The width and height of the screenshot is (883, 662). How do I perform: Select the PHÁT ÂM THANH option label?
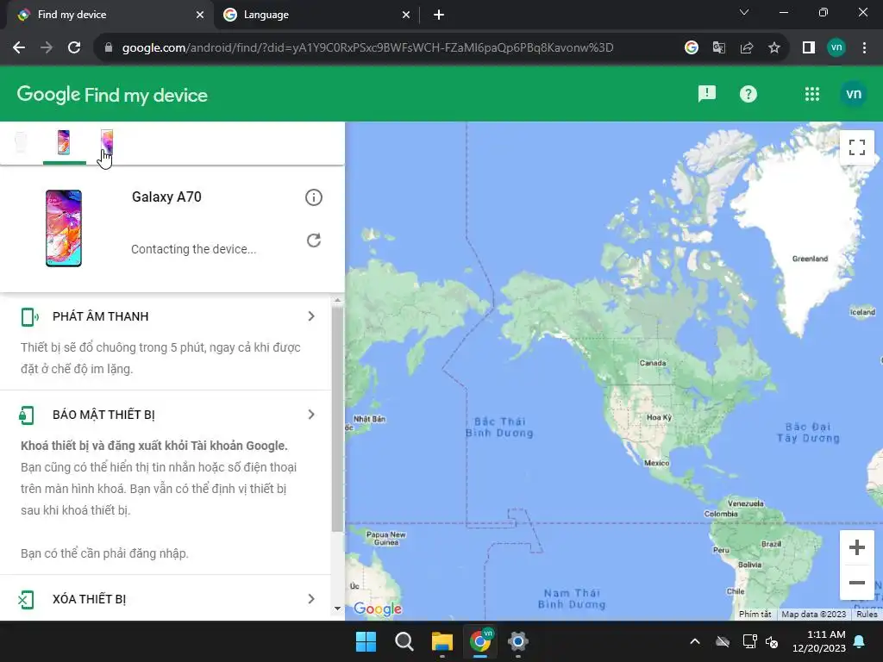(101, 316)
